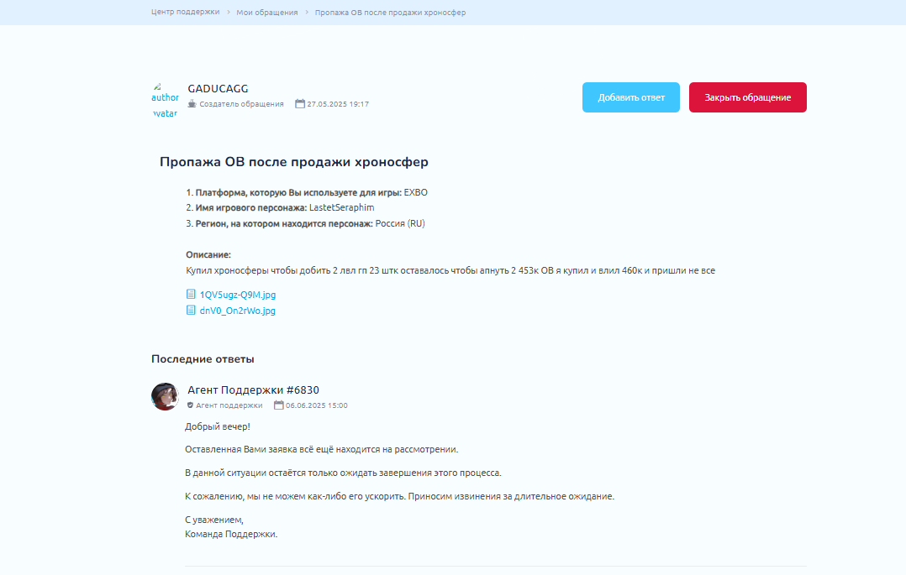Screen dimensions: 906x575
Task: Go to Мои обращения breadcrumb
Action: tap(267, 12)
